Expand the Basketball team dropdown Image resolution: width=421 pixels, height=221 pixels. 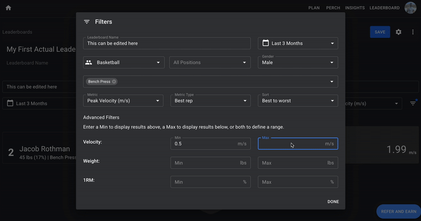coord(158,62)
